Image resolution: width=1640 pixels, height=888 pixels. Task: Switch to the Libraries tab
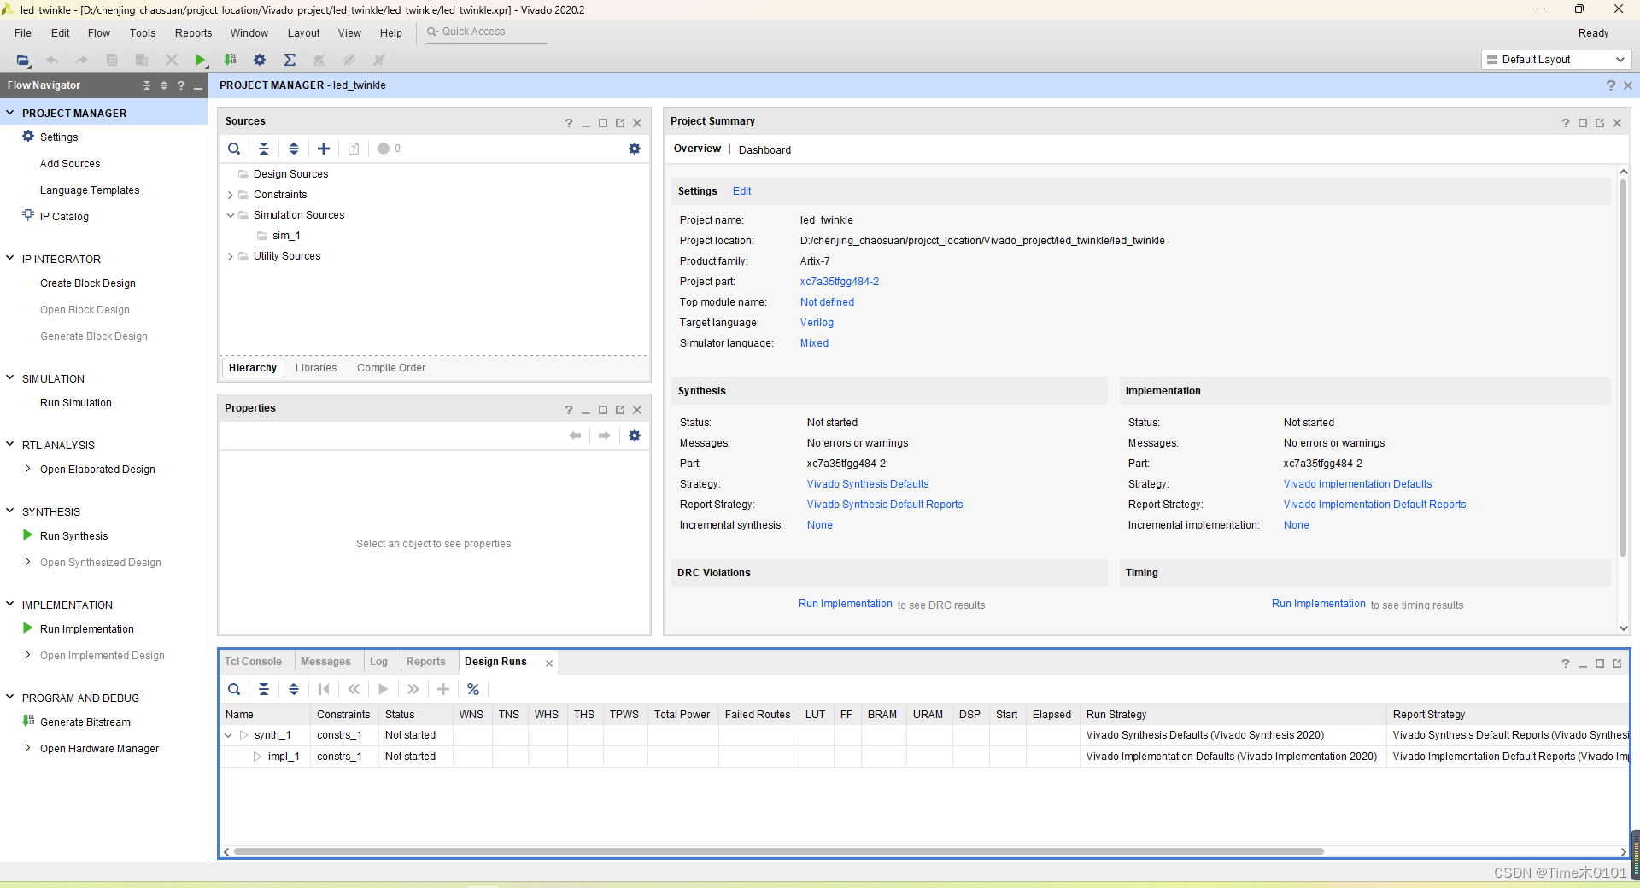pyautogui.click(x=316, y=368)
